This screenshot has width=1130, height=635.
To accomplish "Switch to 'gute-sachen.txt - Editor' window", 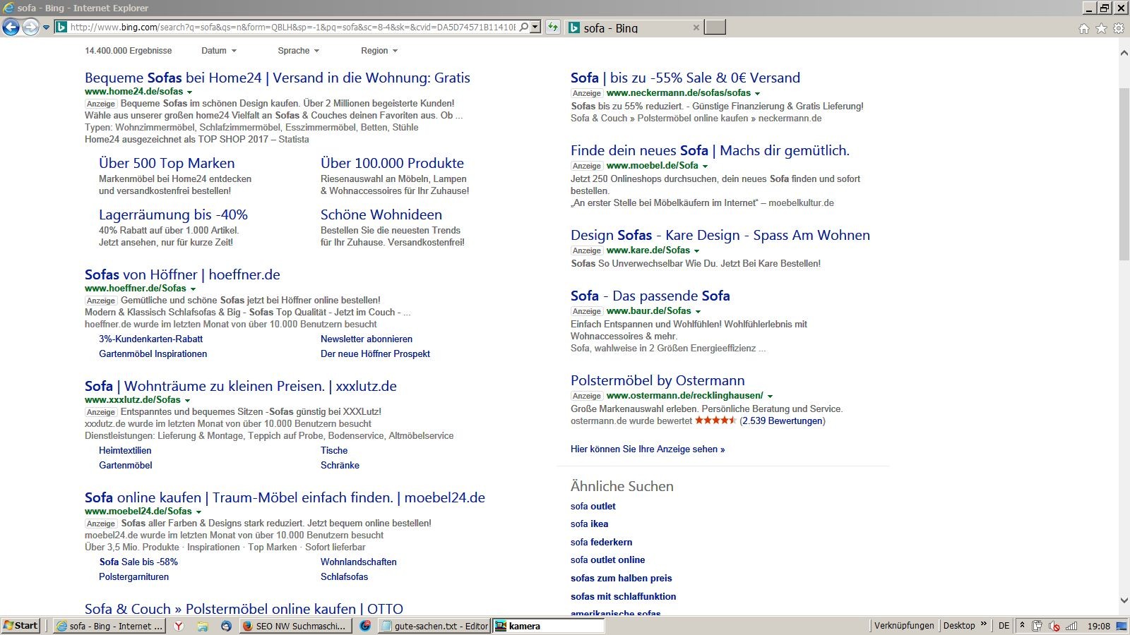I will (434, 626).
